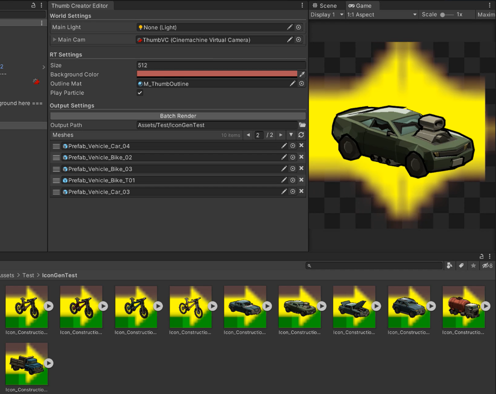Toggle hidden packages visibility eye icon
Viewport: 496px width, 394px height.
tap(487, 266)
